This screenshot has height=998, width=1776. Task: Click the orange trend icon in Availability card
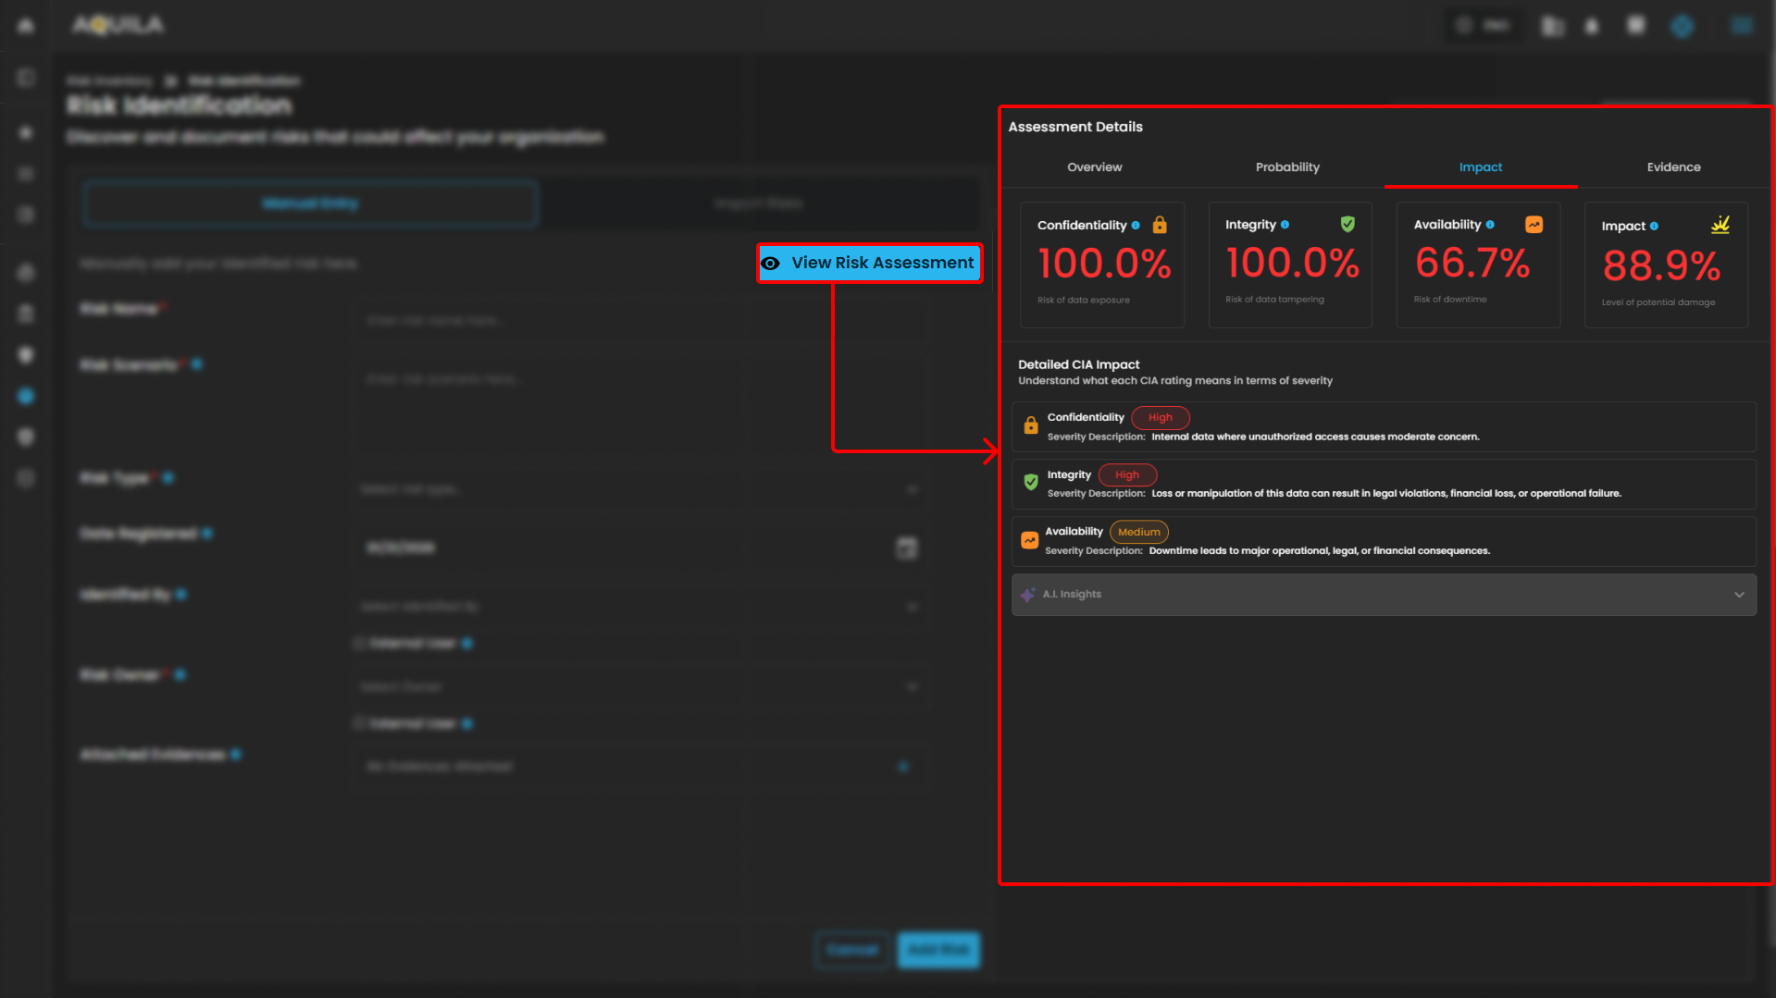pos(1534,225)
